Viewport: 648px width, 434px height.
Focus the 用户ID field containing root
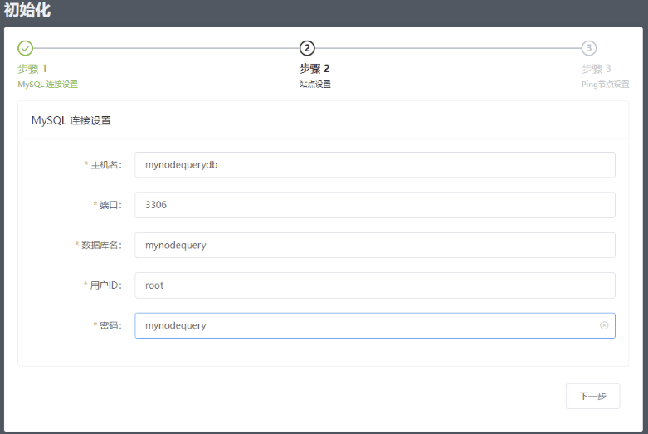coord(374,285)
